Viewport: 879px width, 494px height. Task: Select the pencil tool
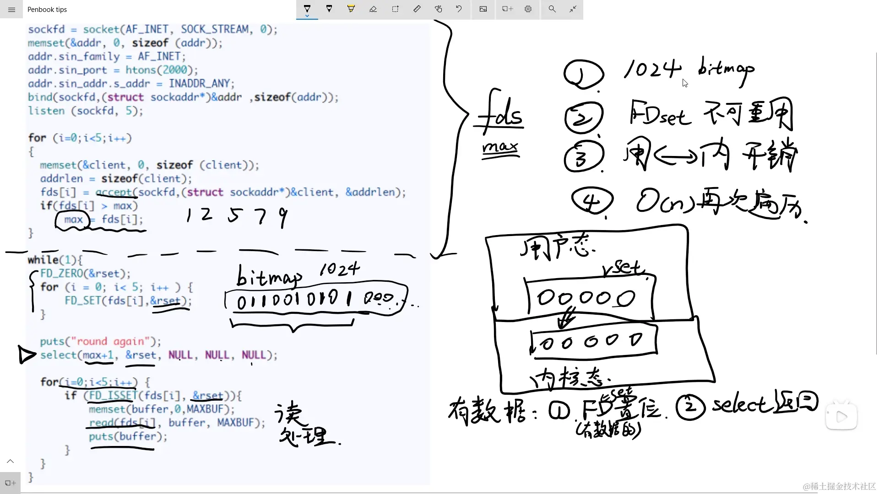(x=329, y=9)
